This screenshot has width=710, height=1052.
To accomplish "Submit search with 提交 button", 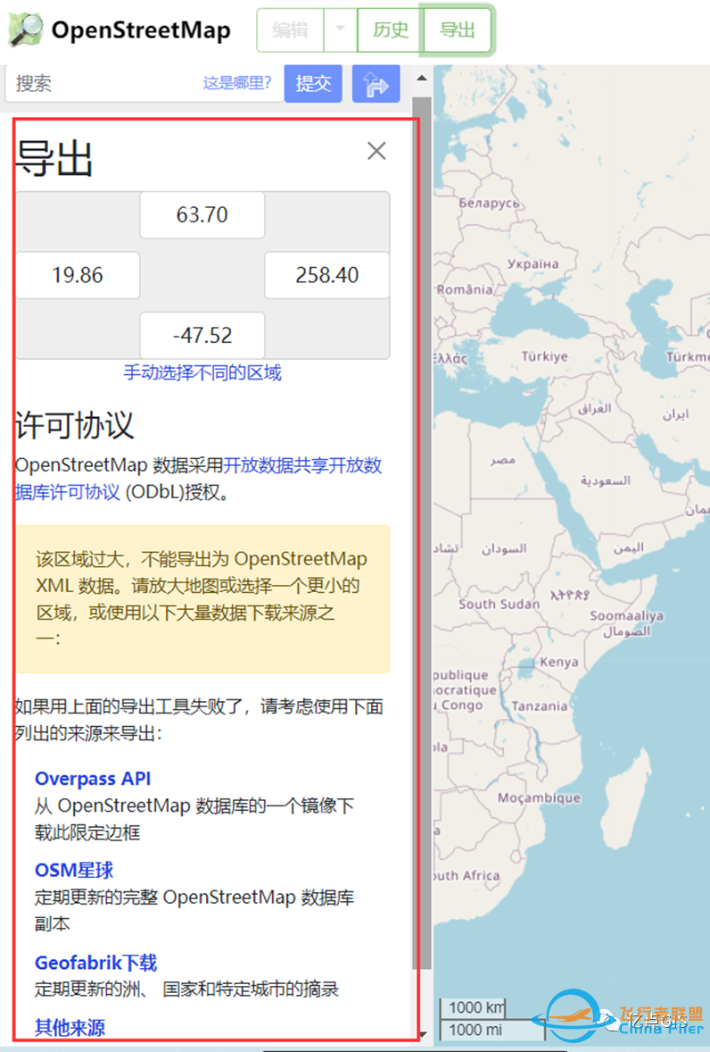I will [x=313, y=83].
